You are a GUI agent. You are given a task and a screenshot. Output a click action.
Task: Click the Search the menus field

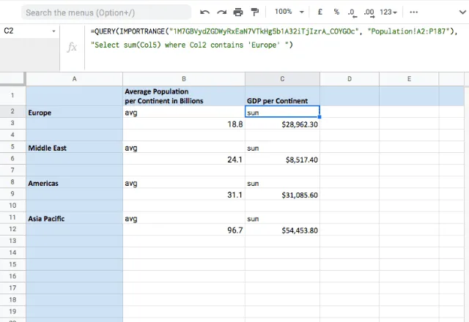106,12
